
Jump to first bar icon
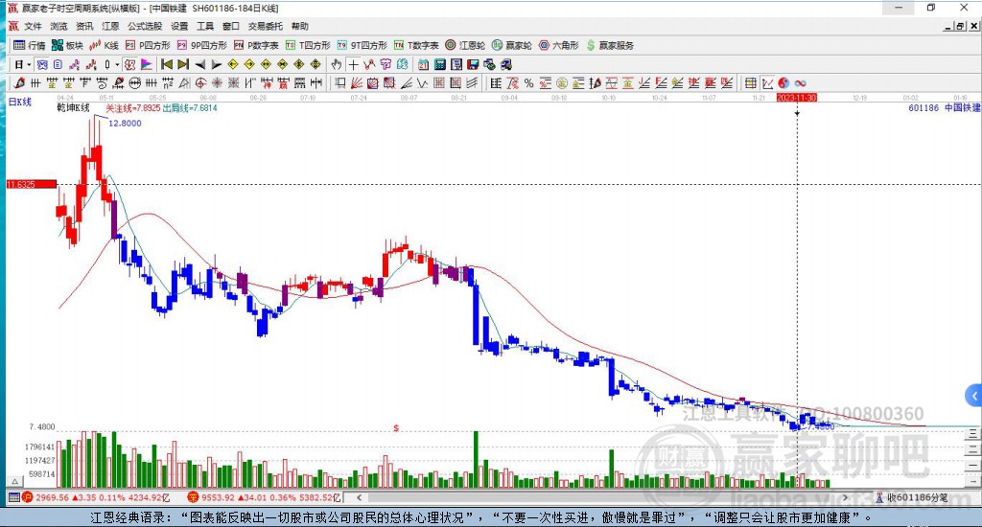click(x=167, y=64)
